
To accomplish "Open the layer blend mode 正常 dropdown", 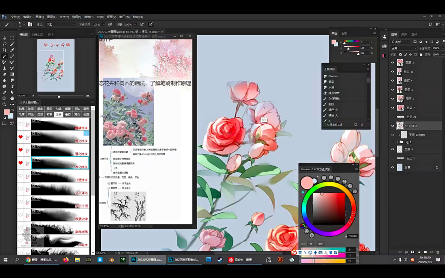I will (x=403, y=48).
